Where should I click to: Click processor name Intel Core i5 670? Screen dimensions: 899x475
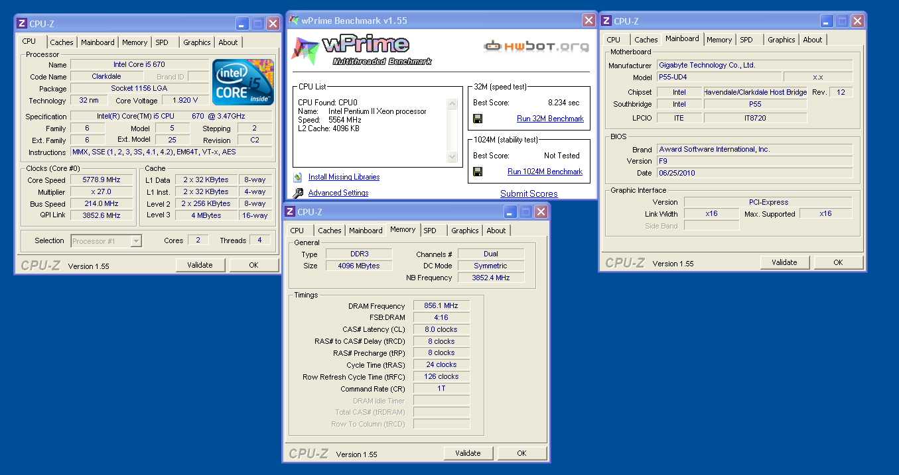(x=139, y=65)
